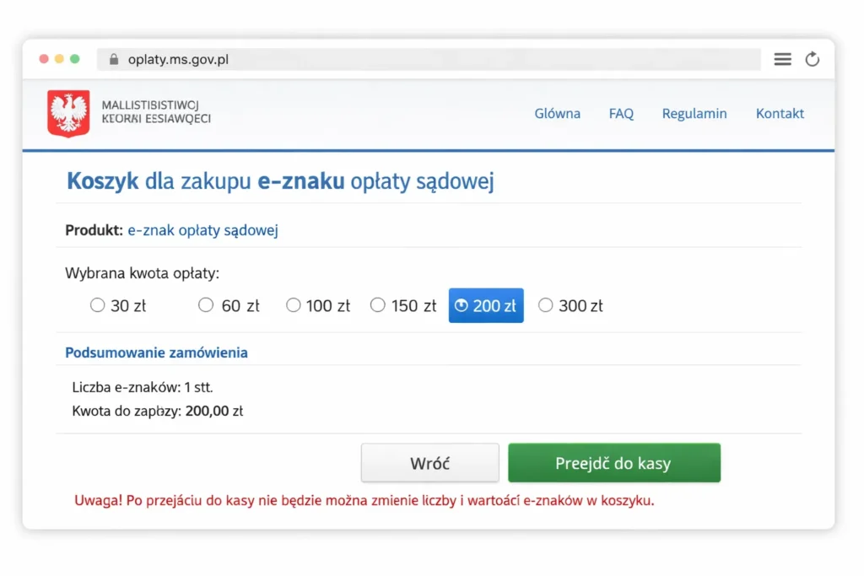Image resolution: width=864 pixels, height=576 pixels.
Task: Open the Kontakt page
Action: pos(780,113)
